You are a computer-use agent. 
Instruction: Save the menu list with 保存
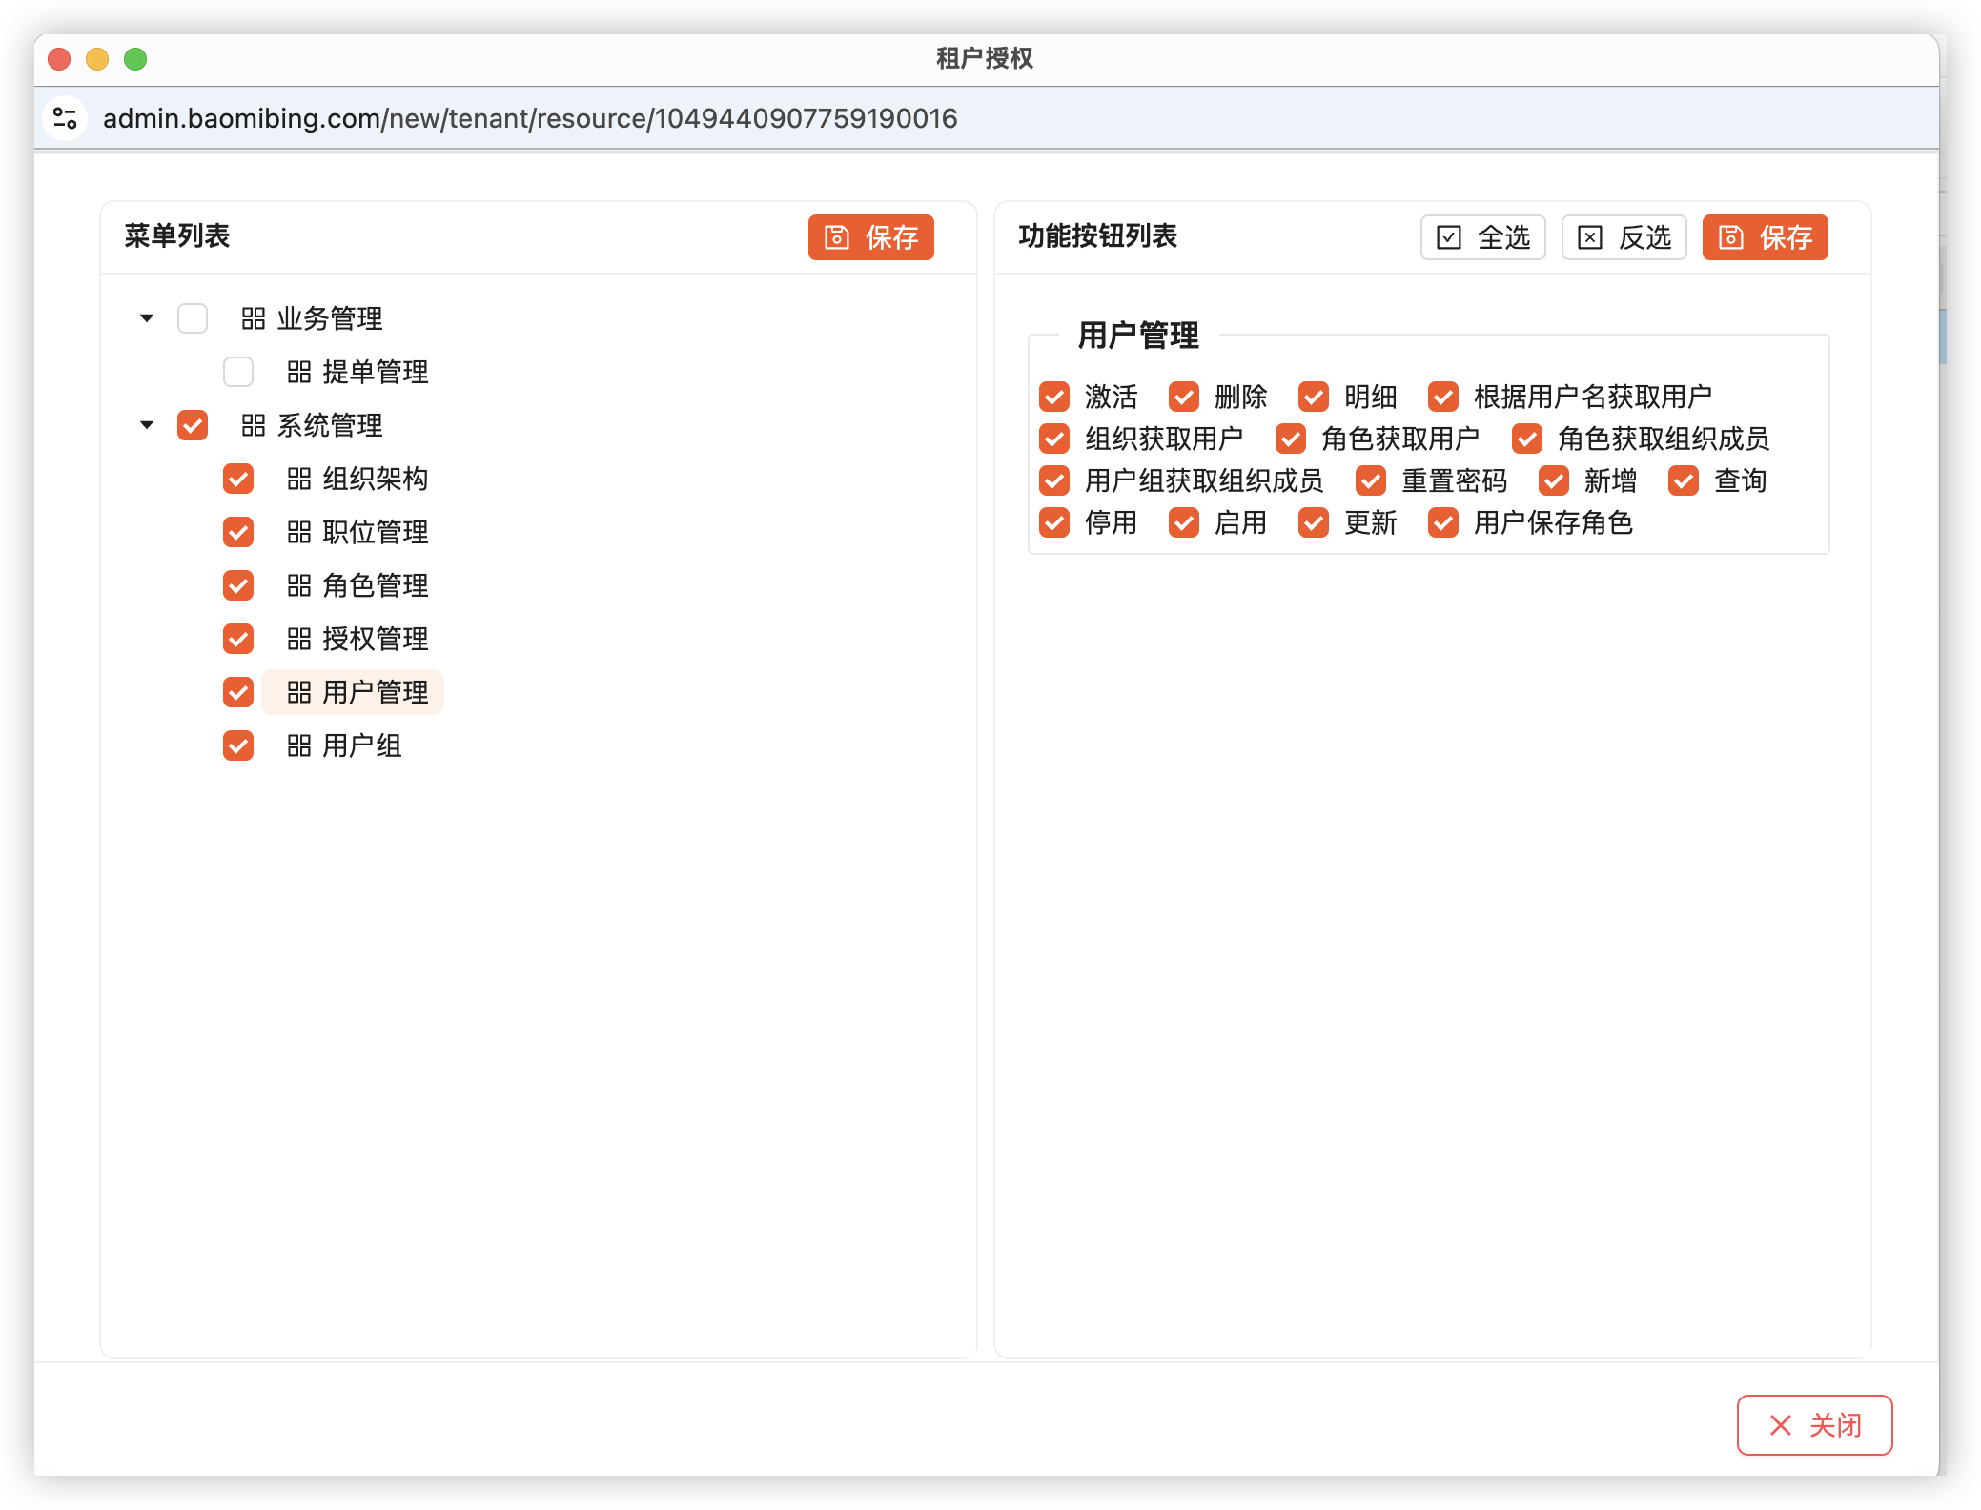870,237
